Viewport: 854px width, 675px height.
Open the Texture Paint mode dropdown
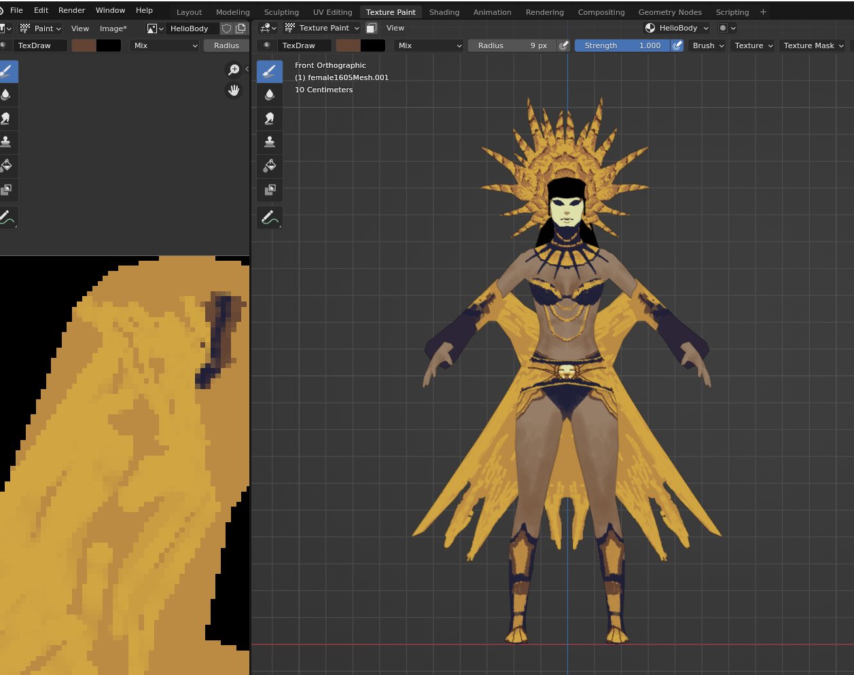click(323, 28)
